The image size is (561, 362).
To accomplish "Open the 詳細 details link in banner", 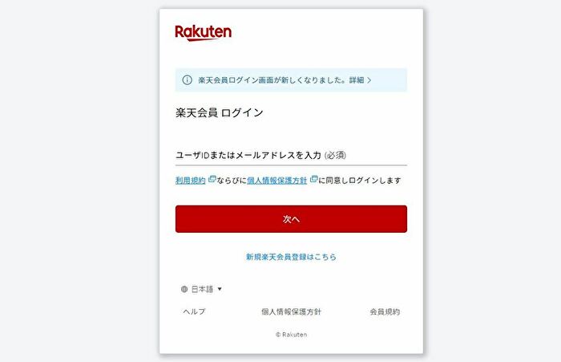I will [357, 80].
